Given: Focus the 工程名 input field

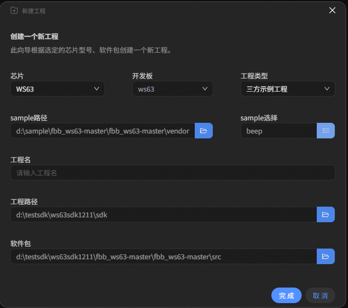Looking at the screenshot, I should pos(172,173).
